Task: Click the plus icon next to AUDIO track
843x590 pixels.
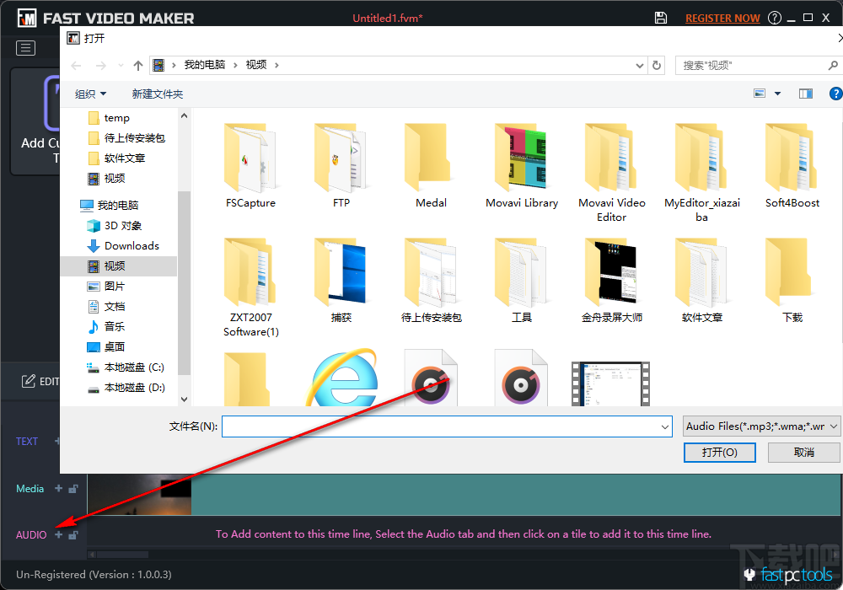Action: tap(58, 535)
